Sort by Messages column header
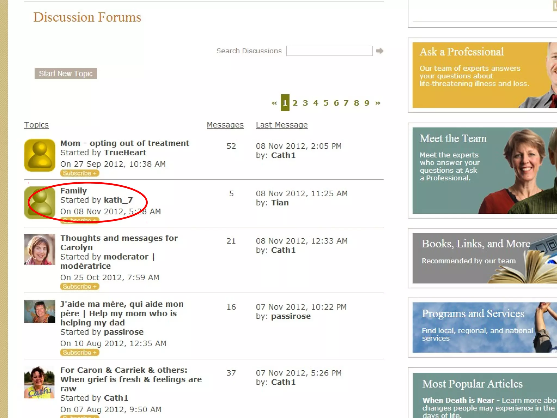Screen dimensions: 557x418 pos(225,125)
